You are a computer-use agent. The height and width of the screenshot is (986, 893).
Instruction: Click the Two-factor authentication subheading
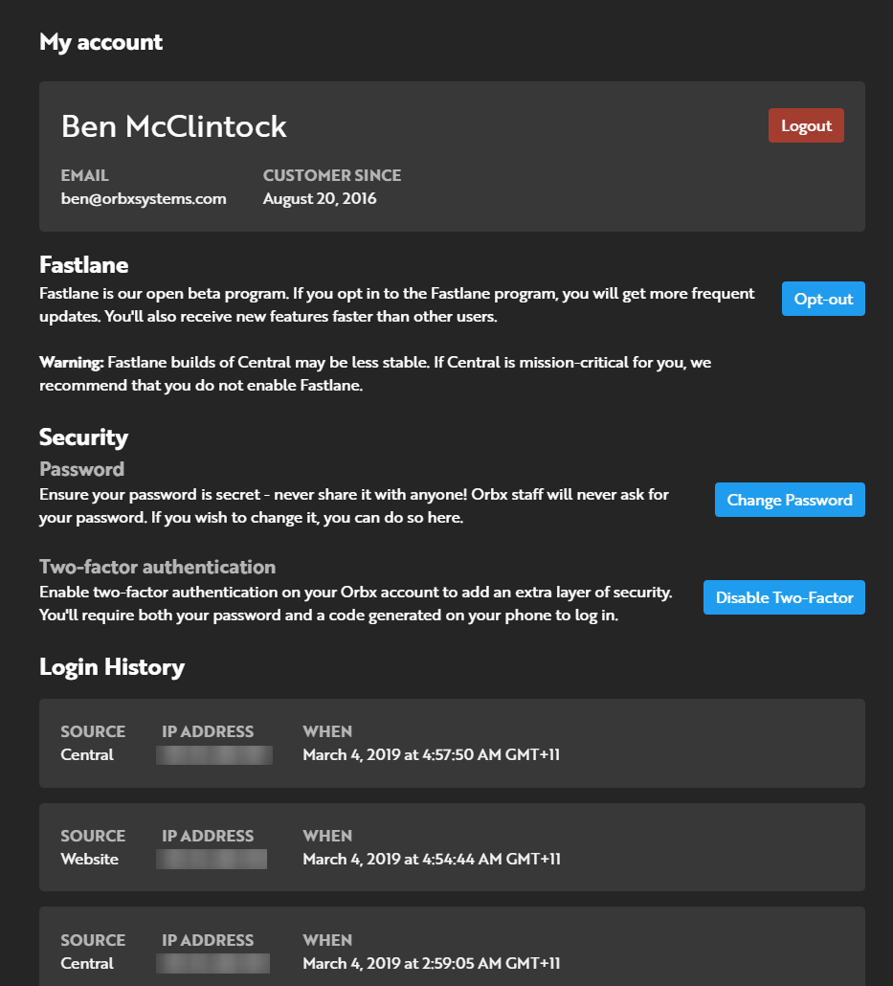[x=157, y=567]
